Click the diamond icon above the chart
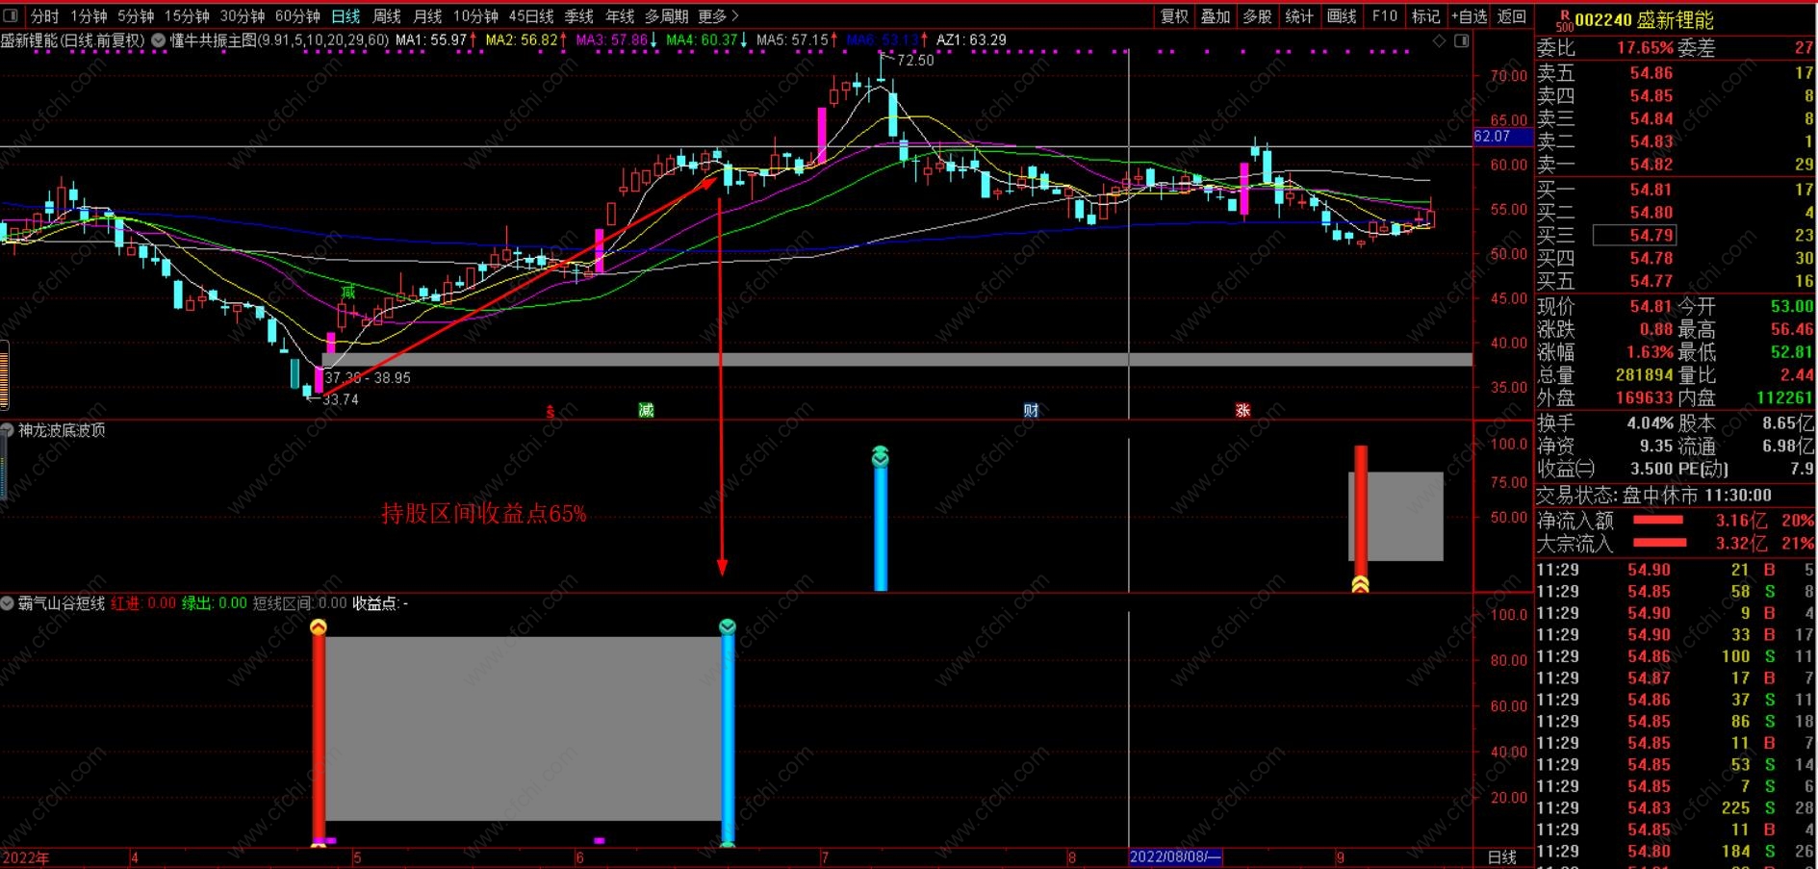The height and width of the screenshot is (869, 1818). [1440, 40]
